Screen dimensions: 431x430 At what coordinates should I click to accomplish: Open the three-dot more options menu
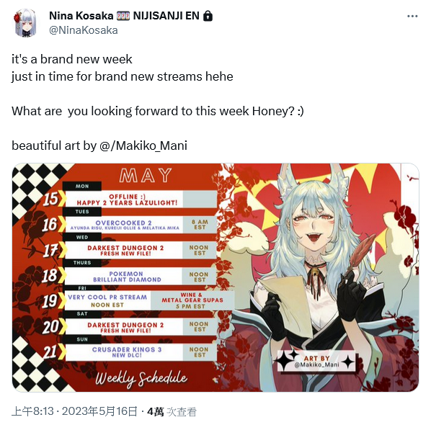[412, 17]
